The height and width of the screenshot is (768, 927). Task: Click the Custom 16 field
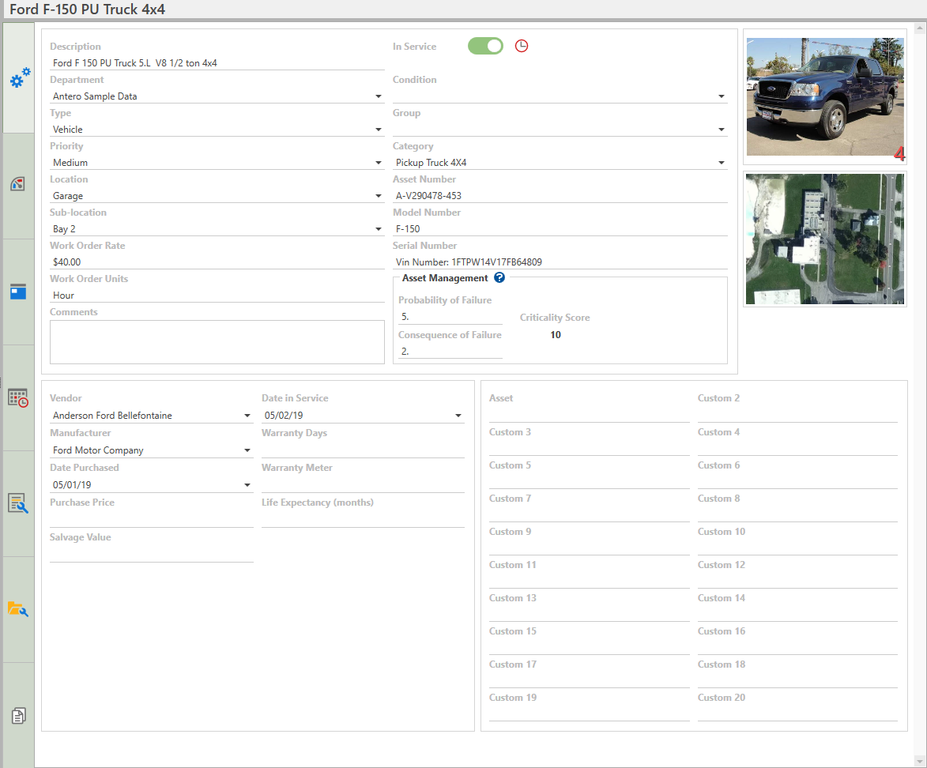pyautogui.click(x=797, y=647)
